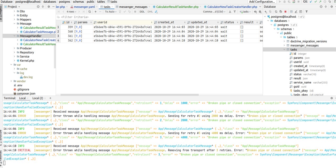Click Git commit checkmark
This screenshot has width=336, height=168.
pos(316,2)
